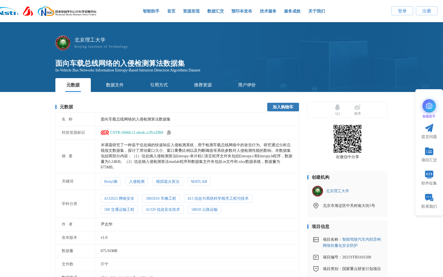Share to QQ via penguin icon
Screen dimensions: 443x277
click(x=337, y=107)
